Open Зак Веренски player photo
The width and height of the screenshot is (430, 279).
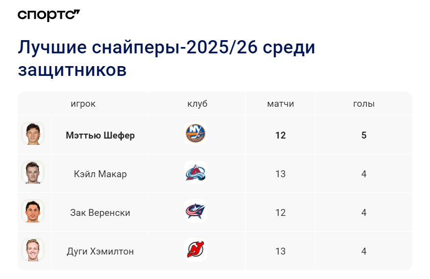pos(33,211)
